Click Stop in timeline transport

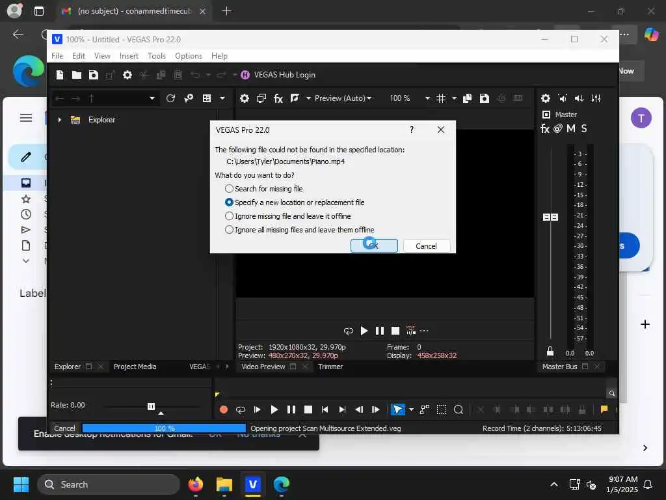coord(308,410)
